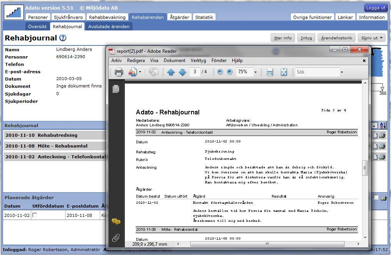
Task: Click the Rehabjournal help question mark icon
Action: pyautogui.click(x=63, y=38)
